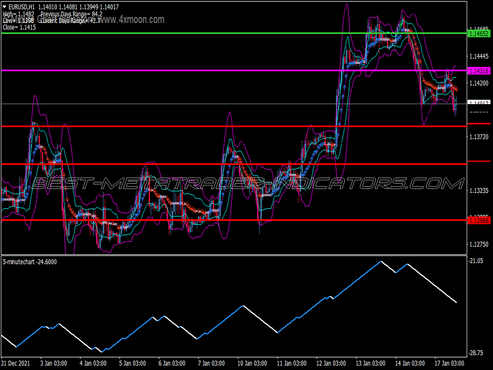Image resolution: width=493 pixels, height=370 pixels.
Task: Click the 1.13720 price scale value
Action: 479,136
